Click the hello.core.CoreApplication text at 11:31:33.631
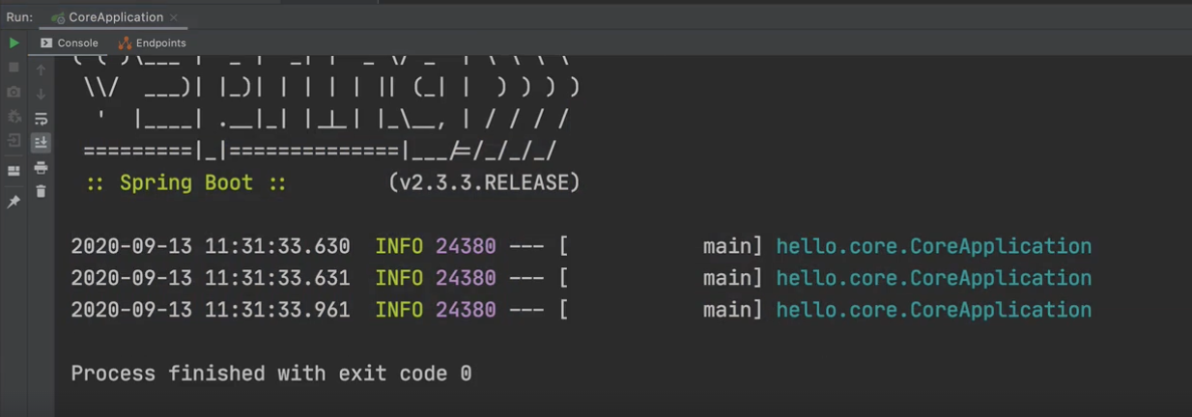This screenshot has width=1192, height=417. pyautogui.click(x=934, y=278)
